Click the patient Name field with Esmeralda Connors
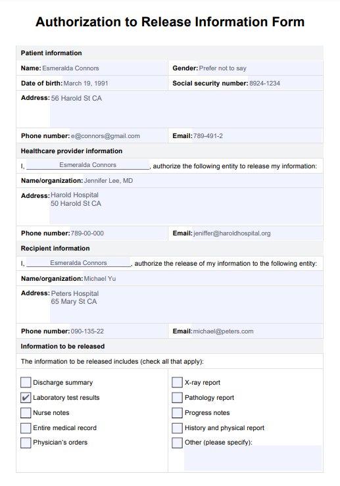340x486 pixels. pos(104,68)
